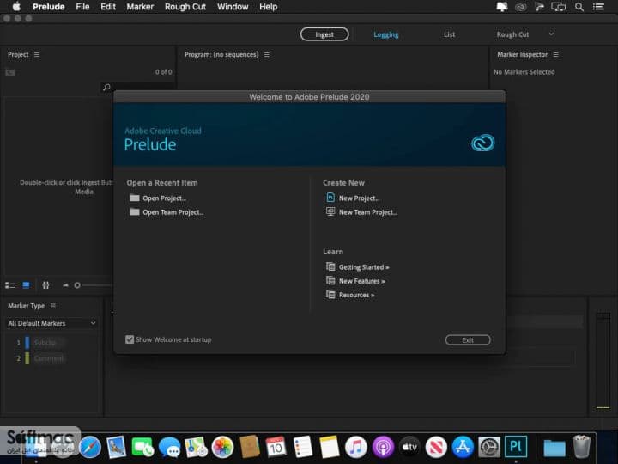Click folder icon beside Open Team Project

(135, 212)
